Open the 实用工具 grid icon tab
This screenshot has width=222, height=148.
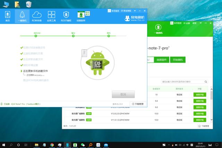(51, 16)
